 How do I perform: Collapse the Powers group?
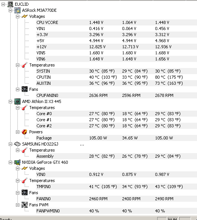[17, 132]
